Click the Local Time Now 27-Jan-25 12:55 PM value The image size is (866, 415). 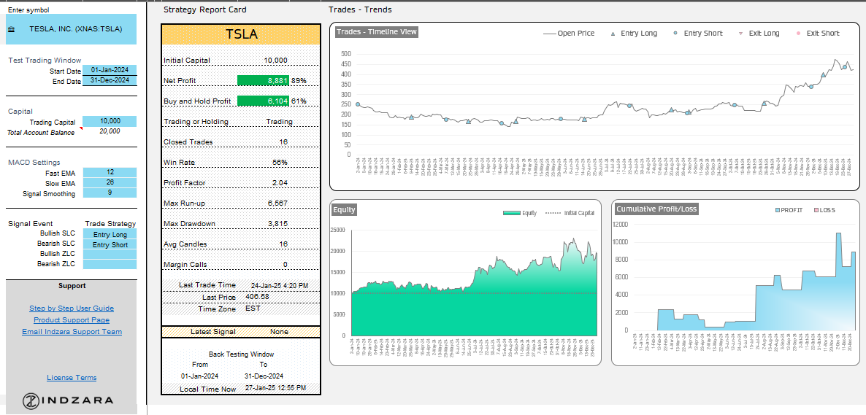(275, 388)
